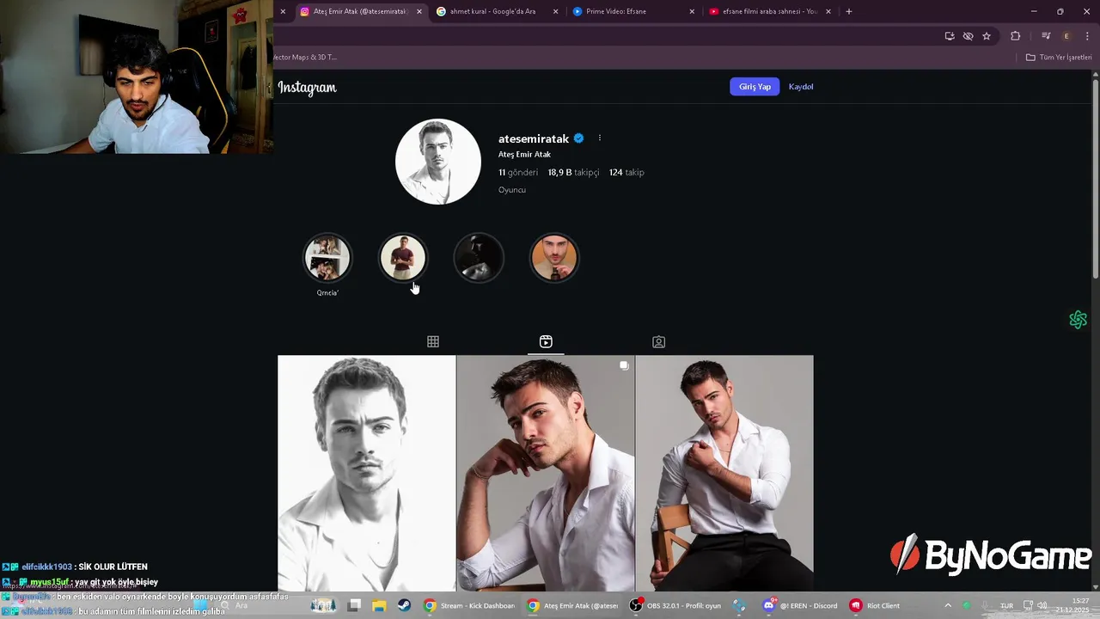
Task: Open the atesemiratak profile picture
Action: coord(438,162)
